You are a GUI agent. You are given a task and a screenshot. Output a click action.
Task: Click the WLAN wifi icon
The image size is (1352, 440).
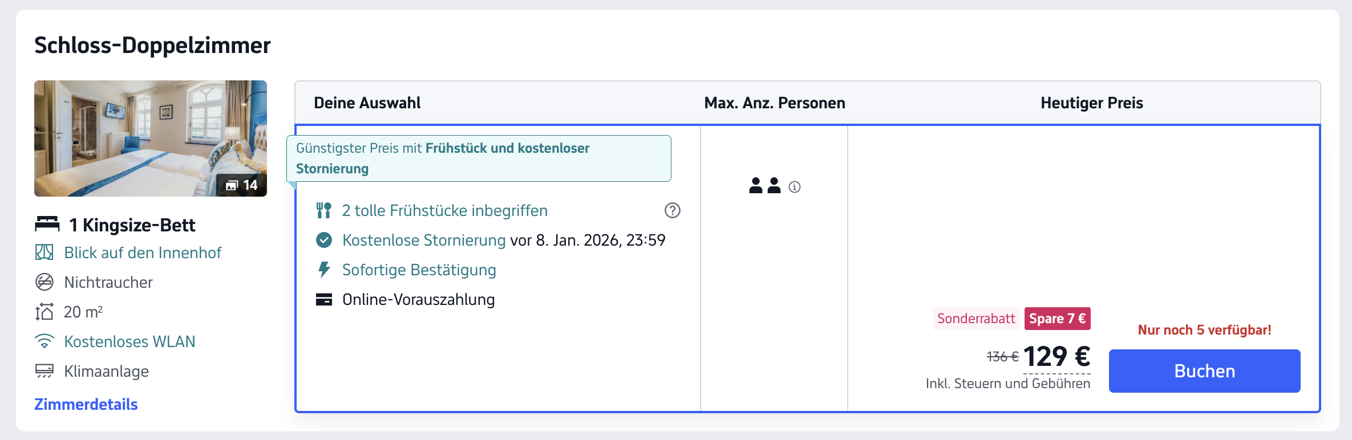[x=44, y=341]
